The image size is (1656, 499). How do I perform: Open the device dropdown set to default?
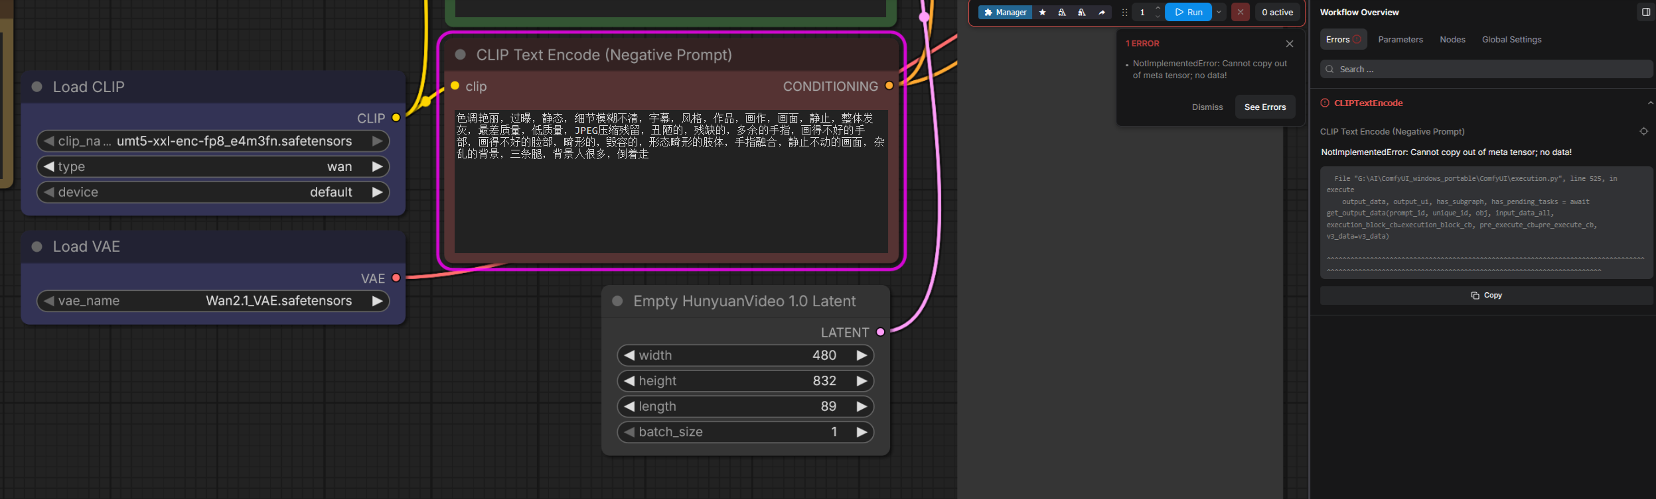pyautogui.click(x=213, y=192)
